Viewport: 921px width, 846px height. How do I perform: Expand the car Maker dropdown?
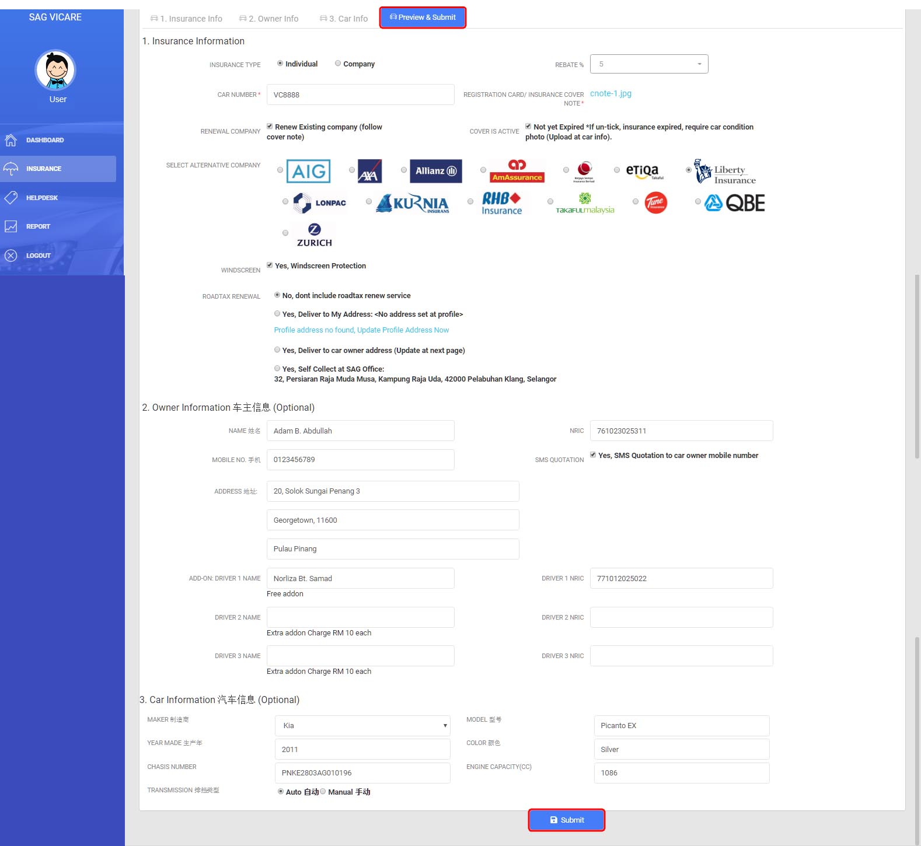362,726
